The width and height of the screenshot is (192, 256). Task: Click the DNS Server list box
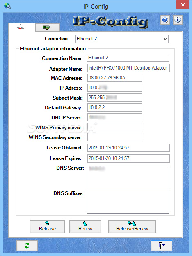(x=128, y=177)
